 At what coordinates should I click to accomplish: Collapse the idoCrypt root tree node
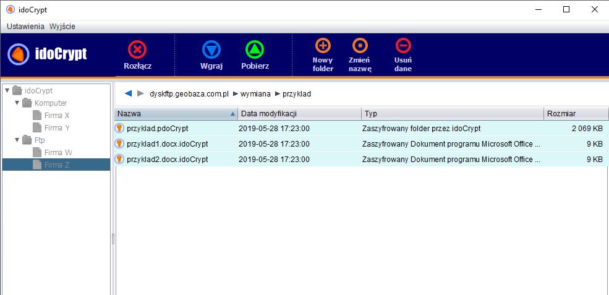pyautogui.click(x=7, y=90)
